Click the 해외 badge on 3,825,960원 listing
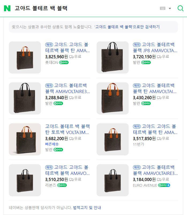187x215 pixels. point(49,44)
